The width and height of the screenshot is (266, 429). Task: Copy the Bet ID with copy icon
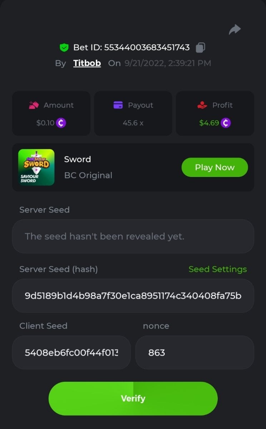pos(201,48)
